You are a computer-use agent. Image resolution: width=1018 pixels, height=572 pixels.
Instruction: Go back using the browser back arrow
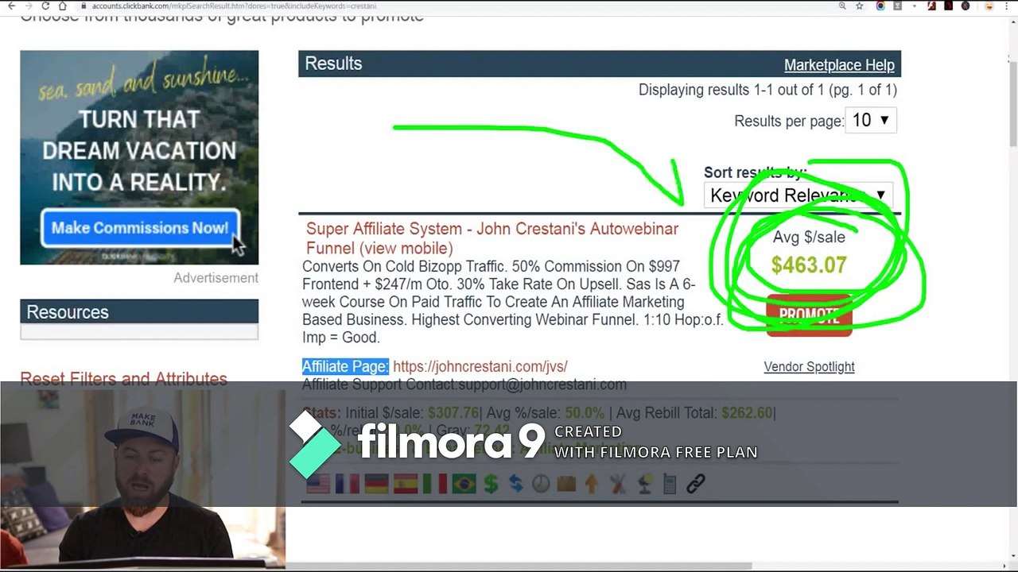click(x=11, y=6)
